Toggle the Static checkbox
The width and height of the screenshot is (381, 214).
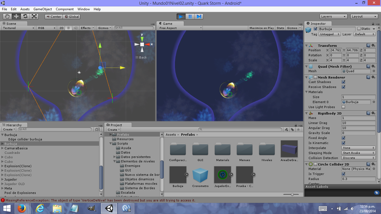click(x=358, y=29)
